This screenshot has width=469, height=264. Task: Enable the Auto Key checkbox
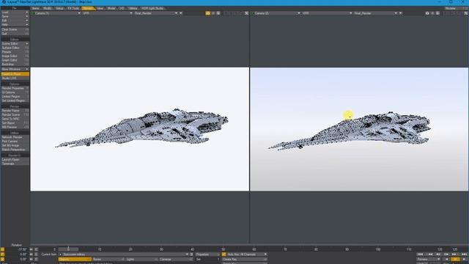click(224, 254)
